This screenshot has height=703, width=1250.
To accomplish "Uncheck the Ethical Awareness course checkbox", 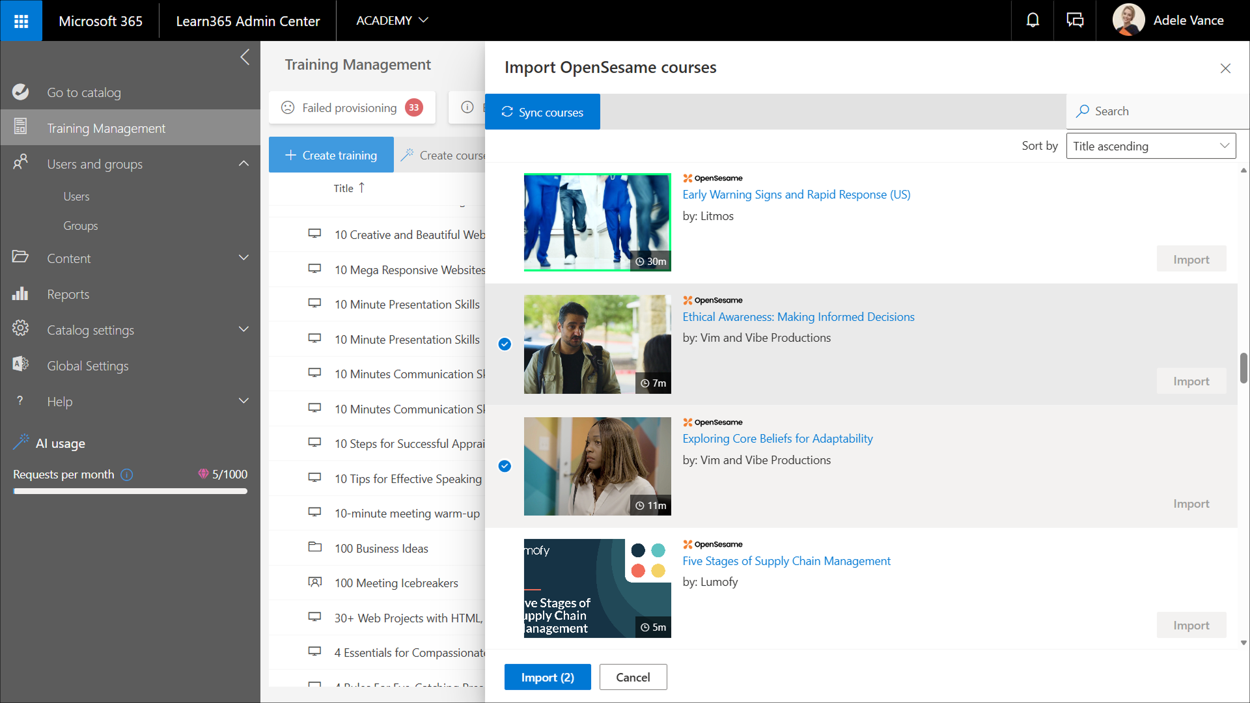I will click(505, 344).
